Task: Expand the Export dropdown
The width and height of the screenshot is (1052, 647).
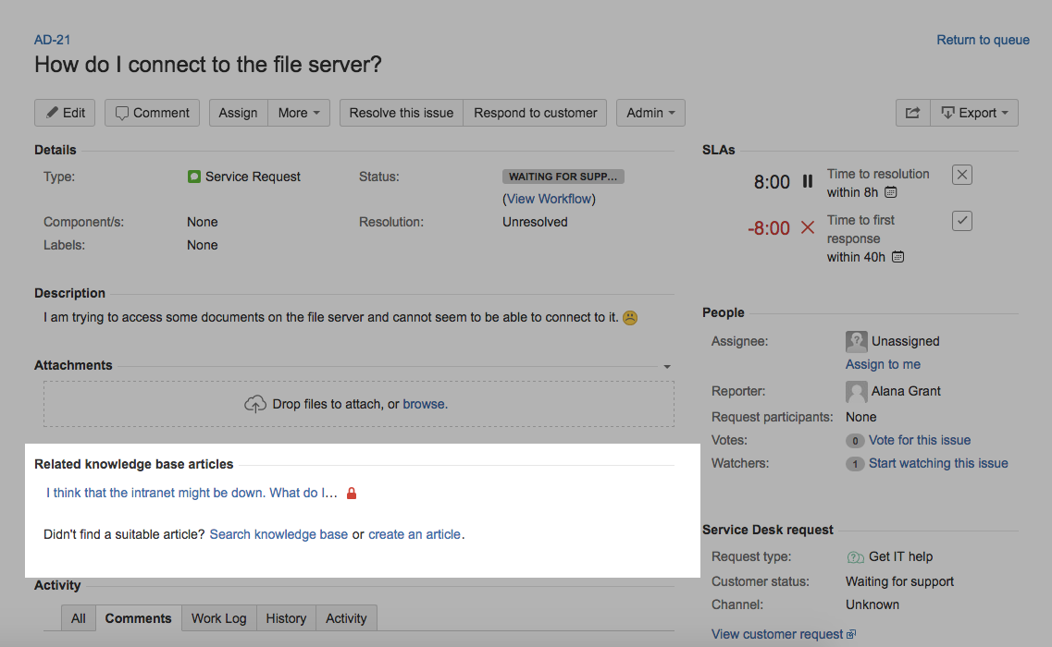Action: (x=974, y=113)
